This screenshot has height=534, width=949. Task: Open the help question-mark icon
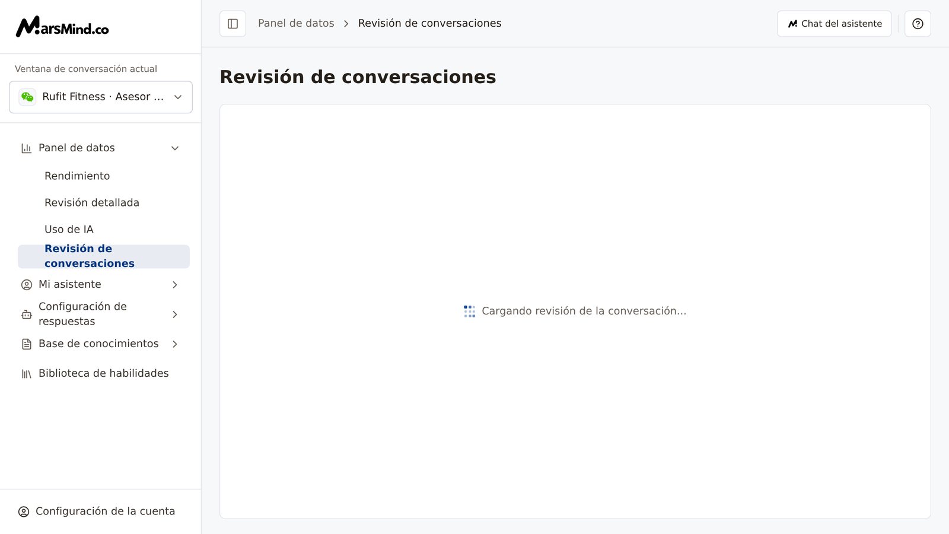point(918,24)
